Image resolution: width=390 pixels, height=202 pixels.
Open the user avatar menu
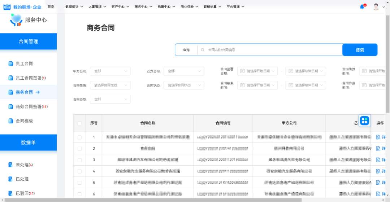pos(376,7)
